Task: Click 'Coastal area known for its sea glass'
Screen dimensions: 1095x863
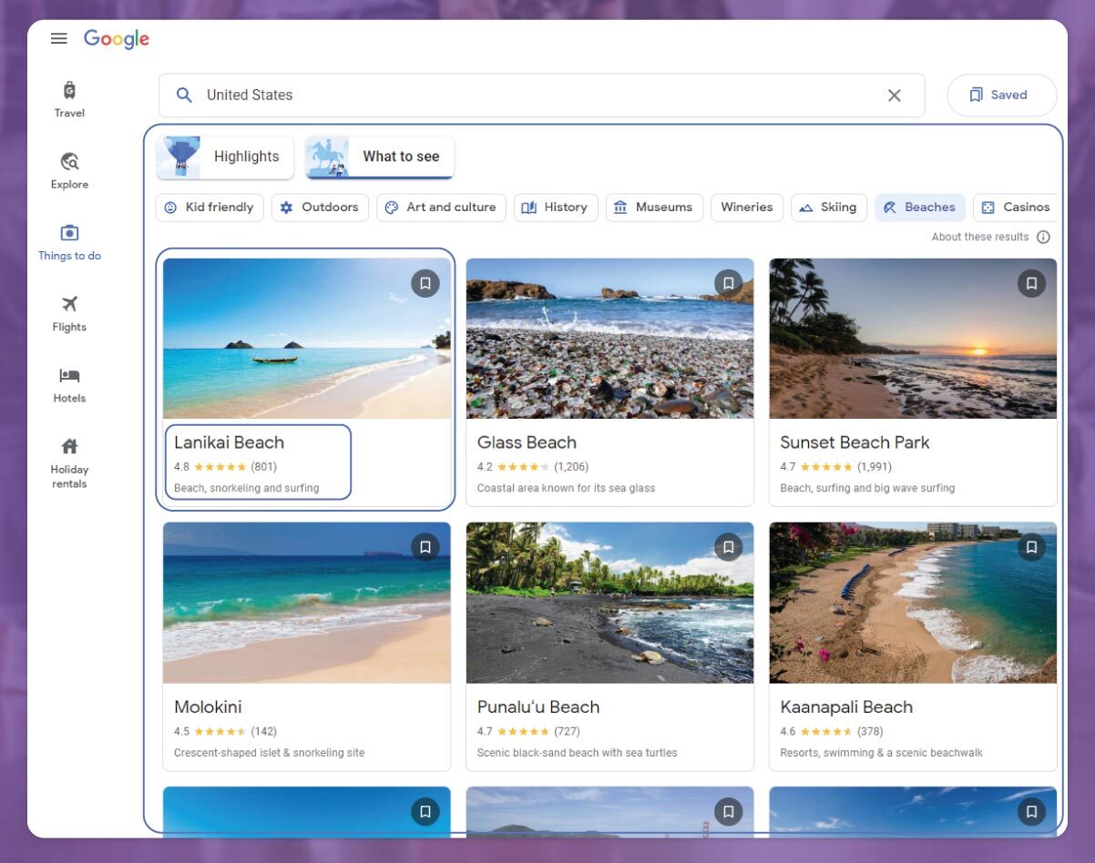Action: 566,488
